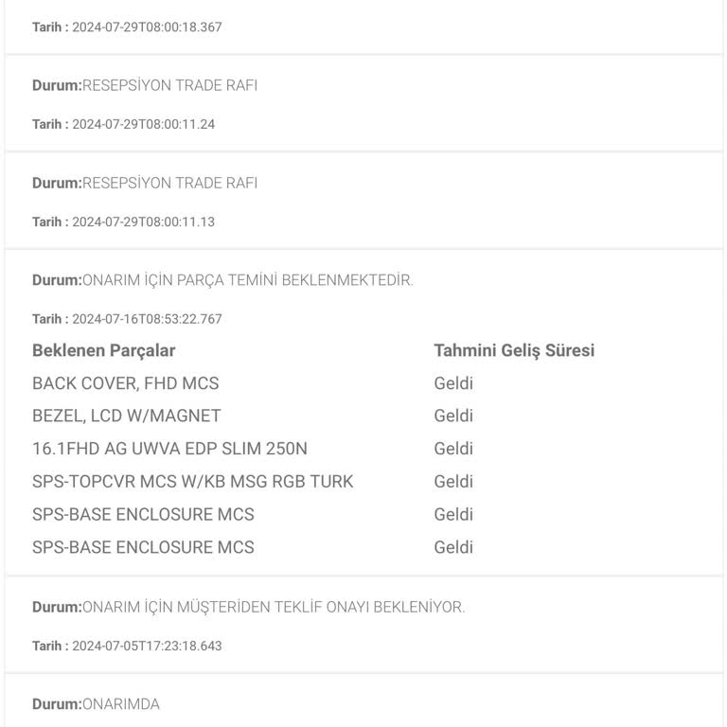Select the ONARIM İÇİN PARÇA TEMİNİ BEKLENMEKTEDİR status
The image size is (727, 727).
pos(247,280)
